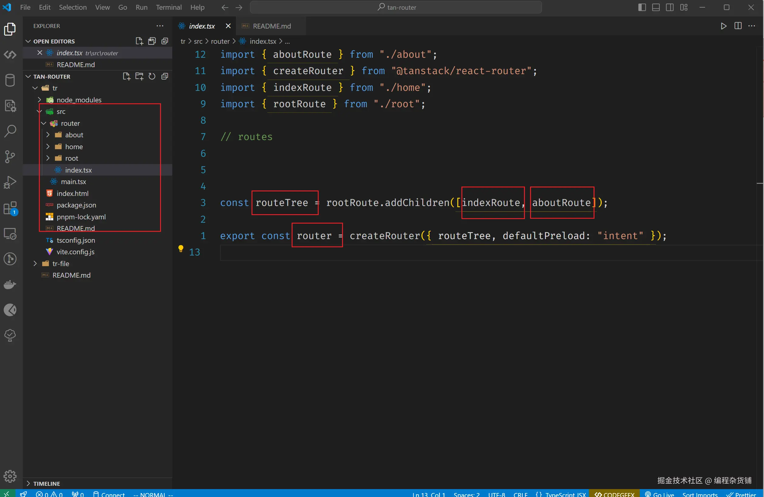This screenshot has height=497, width=764.
Task: Run the current file with the play button
Action: 723,26
